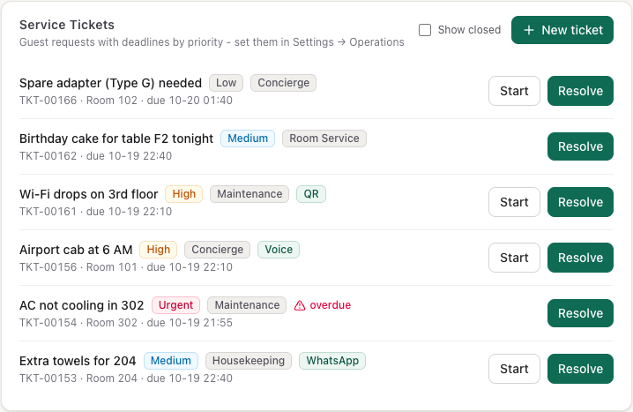Start the Wi-Fi drops ticket
Viewport: 633px width, 412px height.
(514, 202)
